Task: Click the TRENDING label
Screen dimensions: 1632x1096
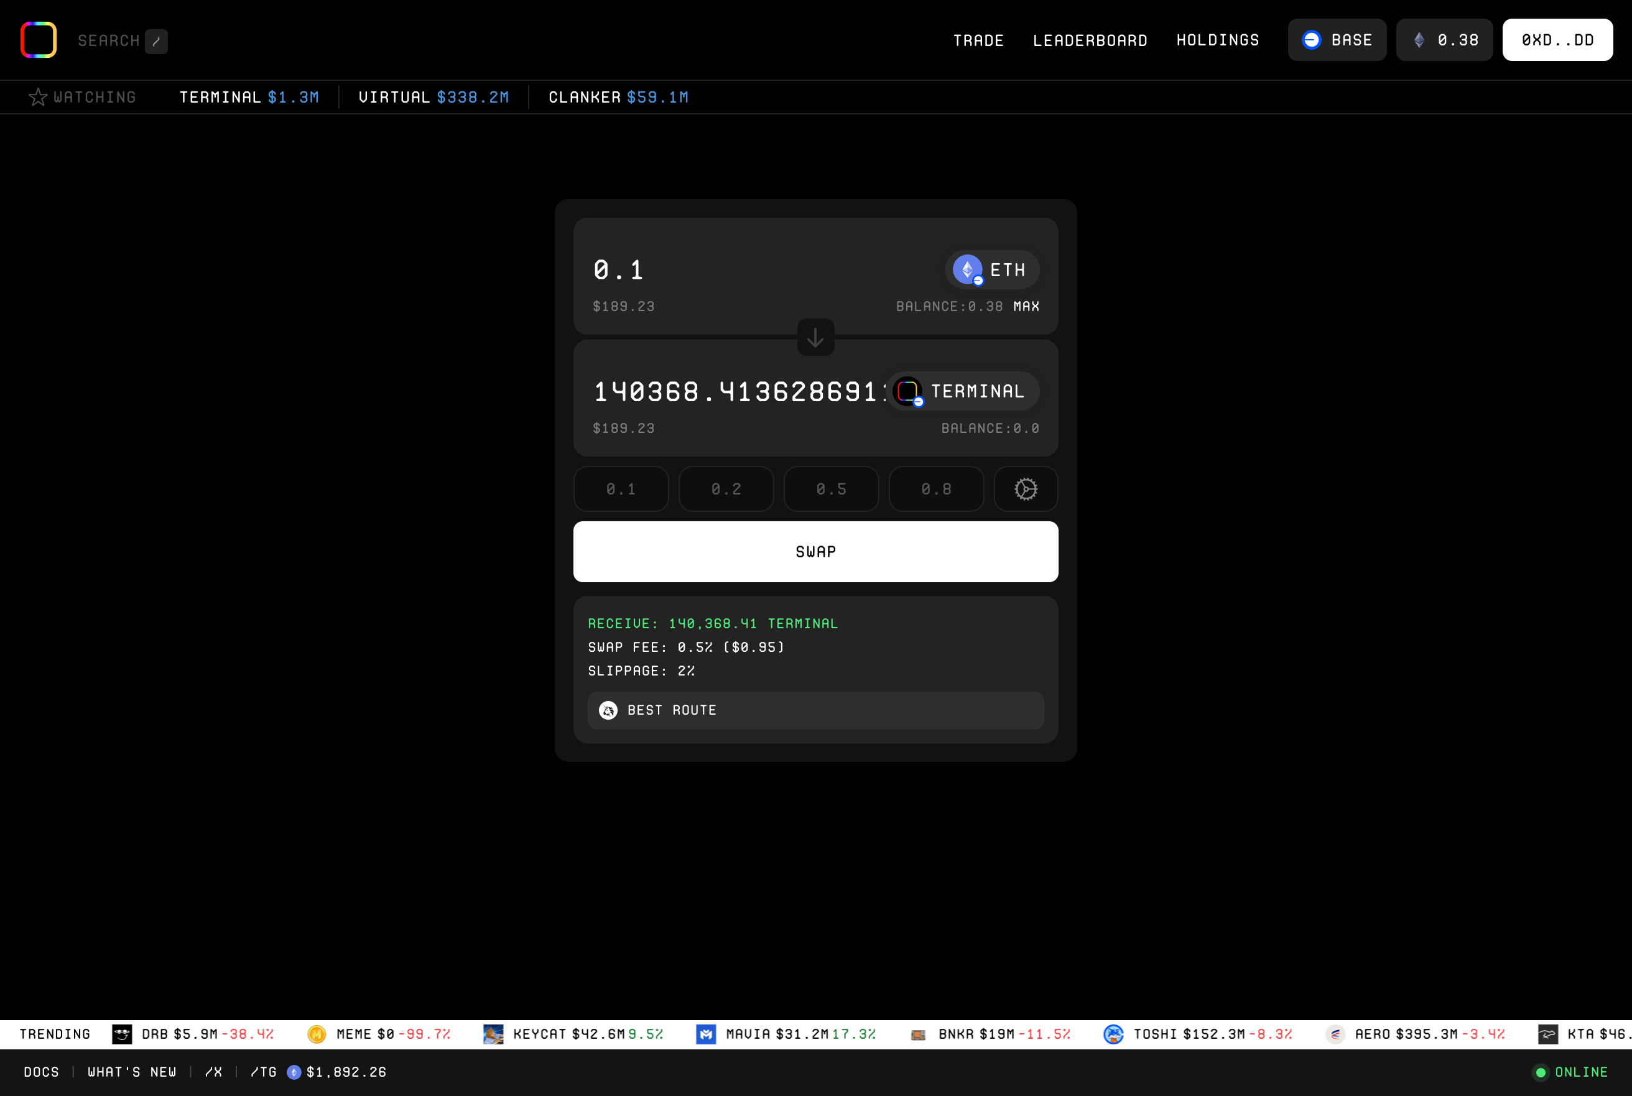Action: (55, 1034)
